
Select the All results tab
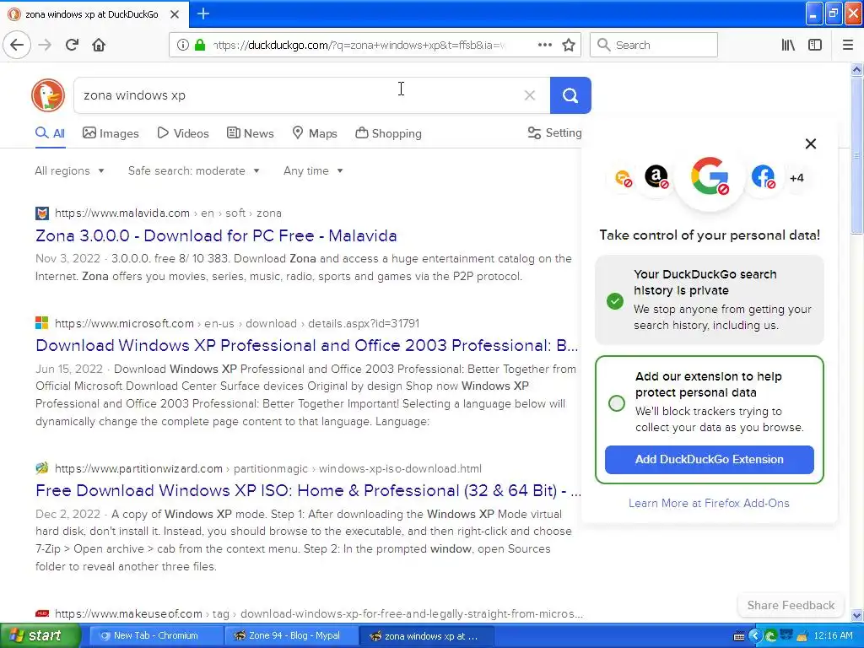[50, 133]
